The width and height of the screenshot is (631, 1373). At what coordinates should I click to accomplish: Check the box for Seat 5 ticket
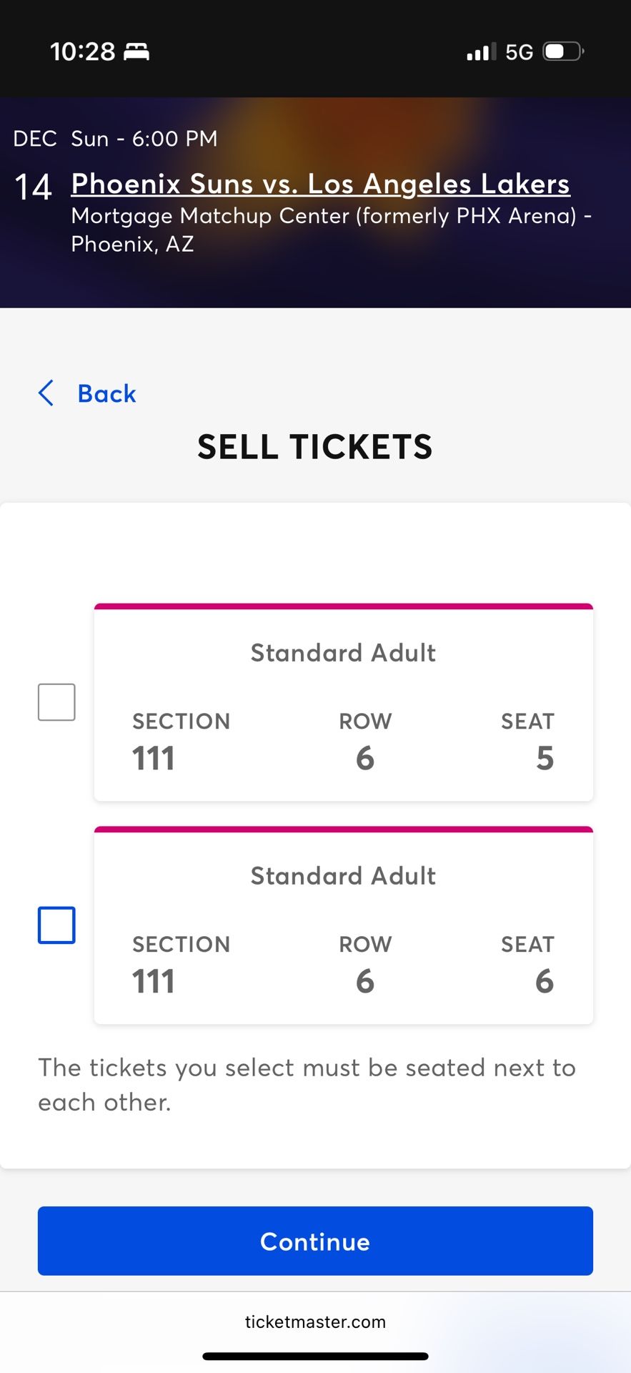click(56, 702)
